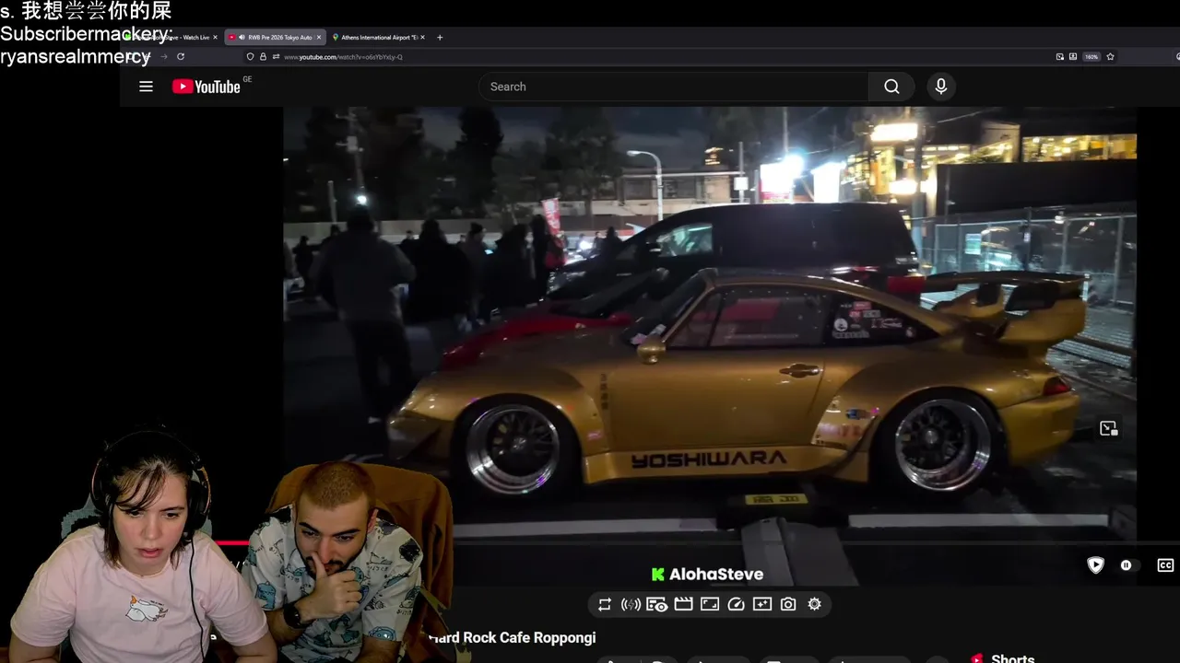Open extension settings gear in video toolbar
Image resolution: width=1180 pixels, height=663 pixels.
point(814,604)
